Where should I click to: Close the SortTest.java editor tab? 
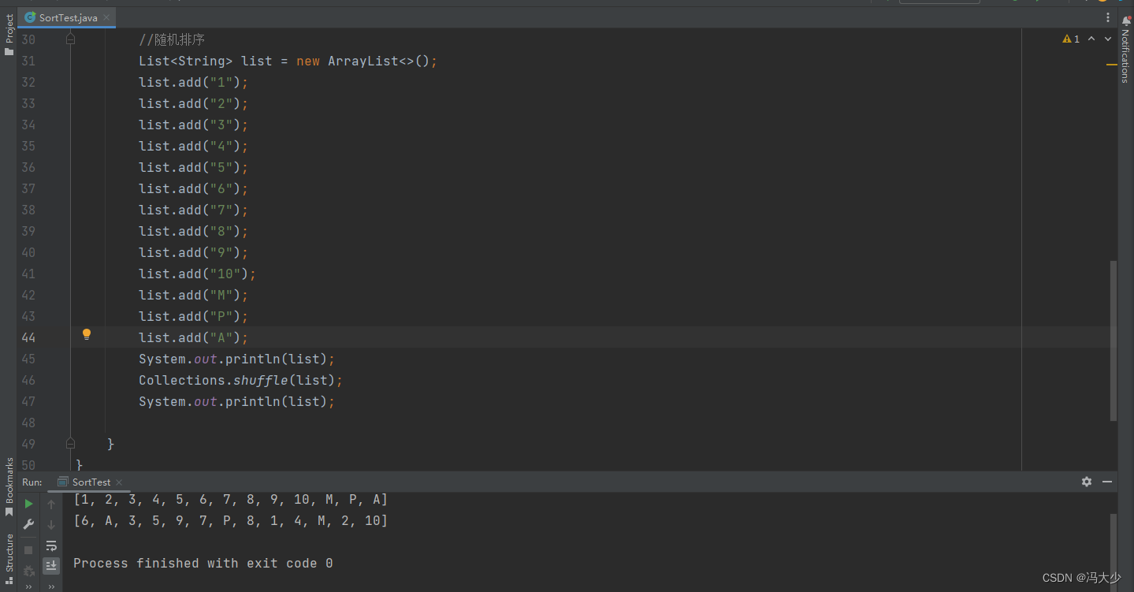(106, 17)
